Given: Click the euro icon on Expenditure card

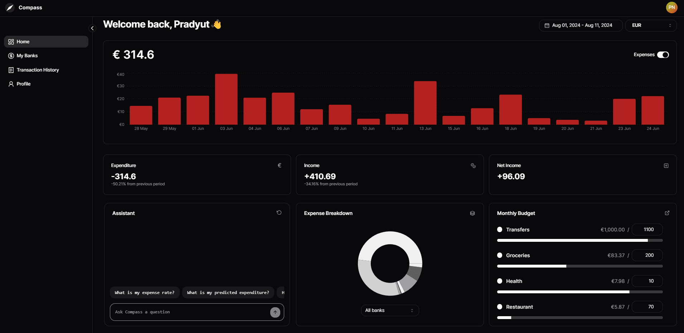Looking at the screenshot, I should pos(280,166).
